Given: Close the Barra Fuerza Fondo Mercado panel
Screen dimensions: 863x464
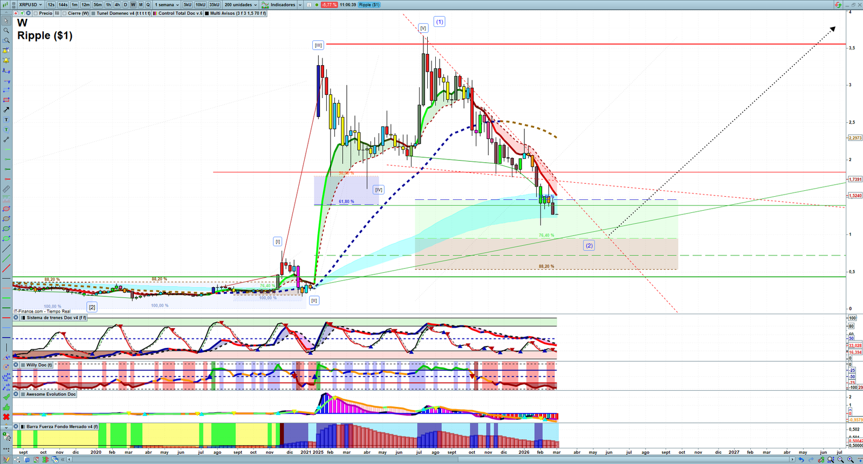Looking at the screenshot, I should [16, 427].
